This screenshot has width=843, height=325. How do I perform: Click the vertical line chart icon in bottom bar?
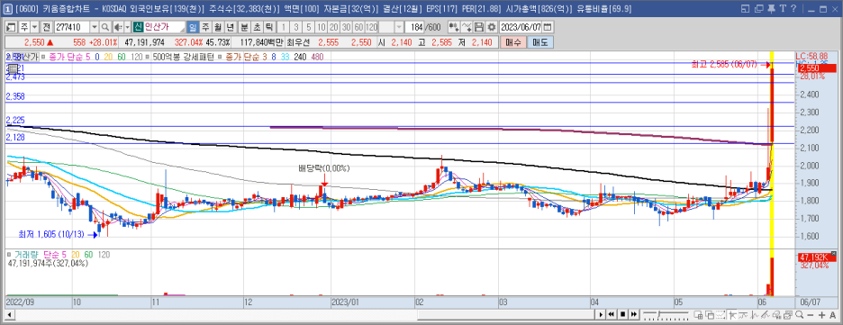point(755,314)
